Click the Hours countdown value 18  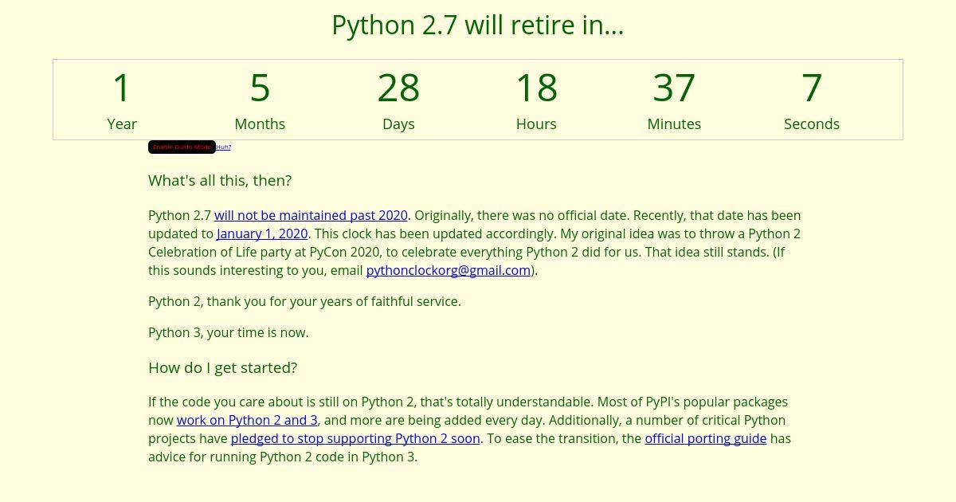[536, 88]
